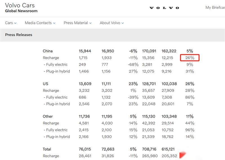The width and height of the screenshot is (225, 160).
Task: Select US Fully electric change 86%
Action: click(x=190, y=97)
